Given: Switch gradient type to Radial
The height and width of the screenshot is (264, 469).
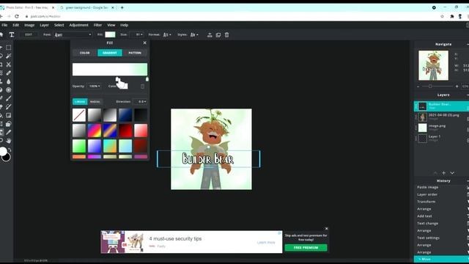Looking at the screenshot, I should pyautogui.click(x=95, y=101).
